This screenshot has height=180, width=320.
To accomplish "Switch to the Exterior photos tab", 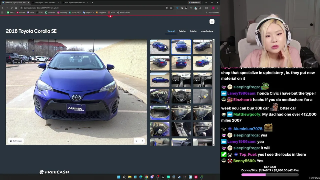I will pyautogui.click(x=182, y=31).
